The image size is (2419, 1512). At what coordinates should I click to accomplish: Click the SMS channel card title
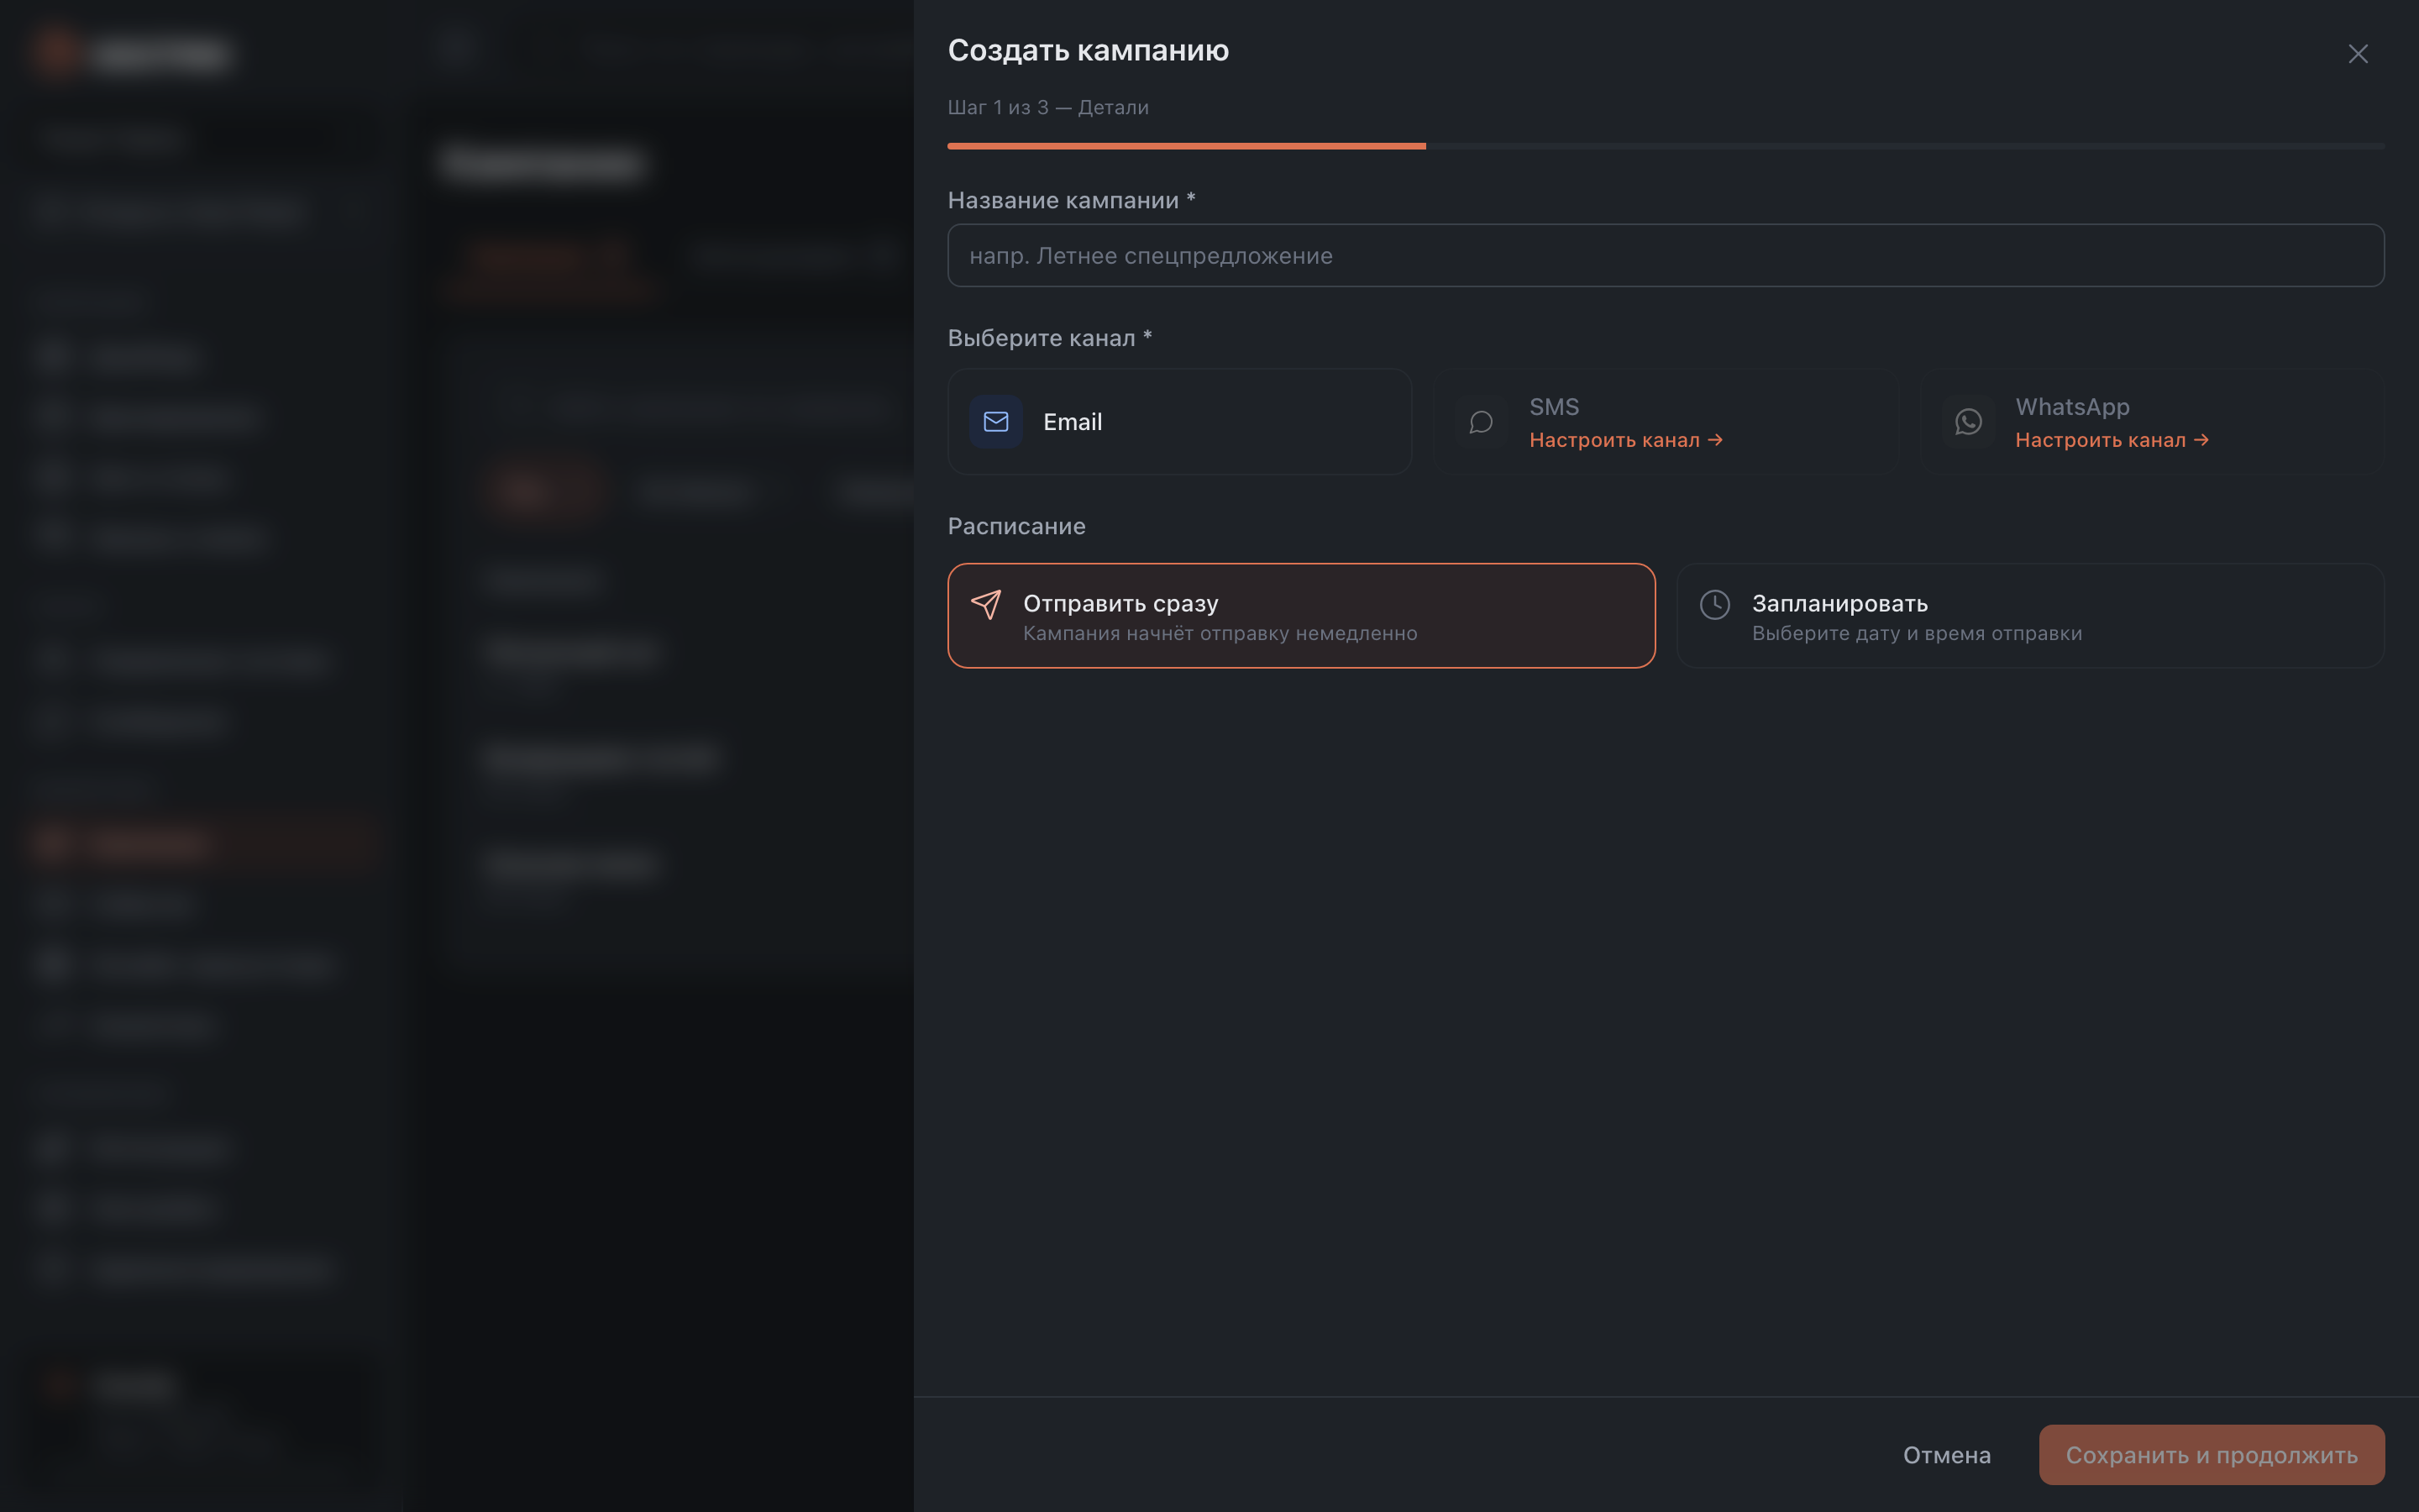pyautogui.click(x=1553, y=407)
